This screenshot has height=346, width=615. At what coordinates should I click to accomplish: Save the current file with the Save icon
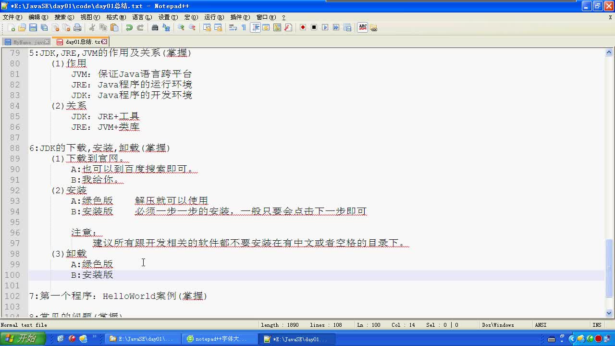33,27
